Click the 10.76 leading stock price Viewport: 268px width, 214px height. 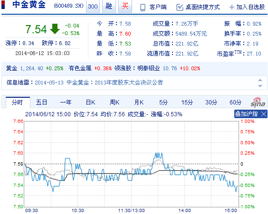tap(170, 68)
